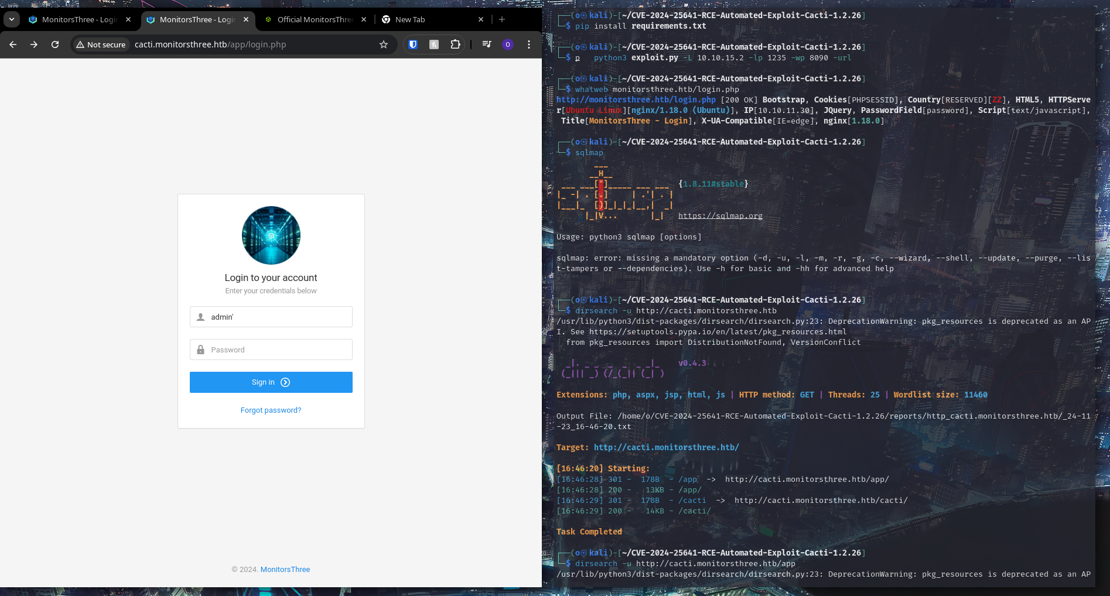Viewport: 1110px width, 596px height.
Task: Click the blue Sign in button
Action: coord(271,382)
